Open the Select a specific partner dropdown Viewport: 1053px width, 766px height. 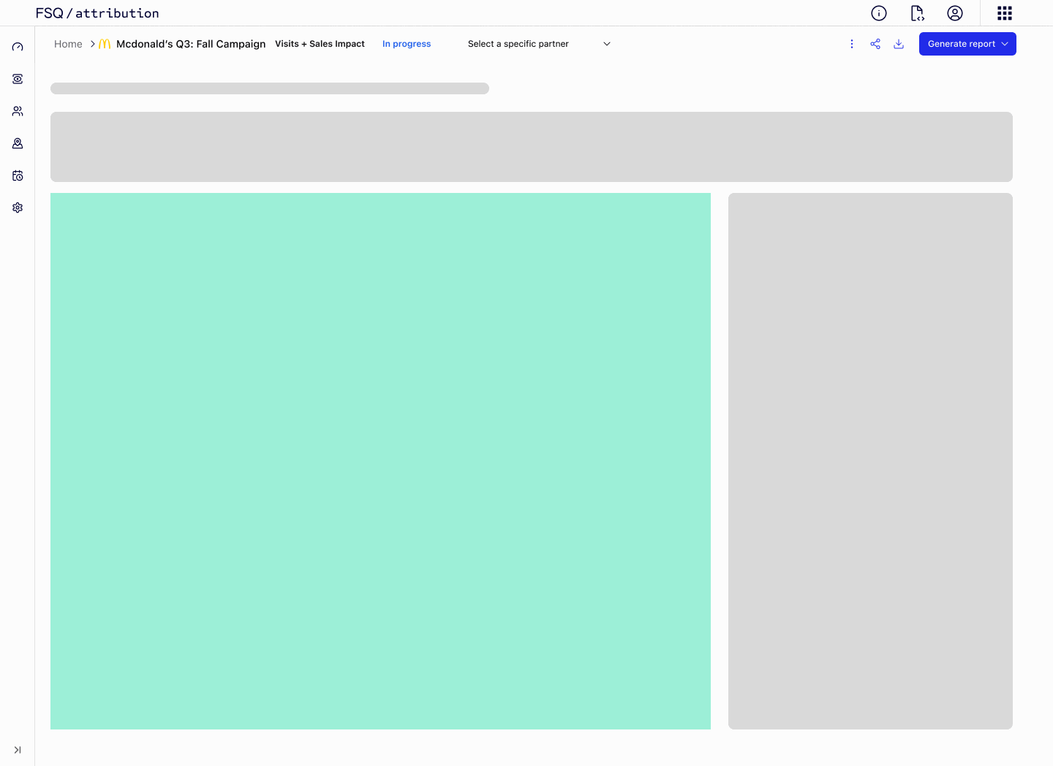pyautogui.click(x=539, y=44)
